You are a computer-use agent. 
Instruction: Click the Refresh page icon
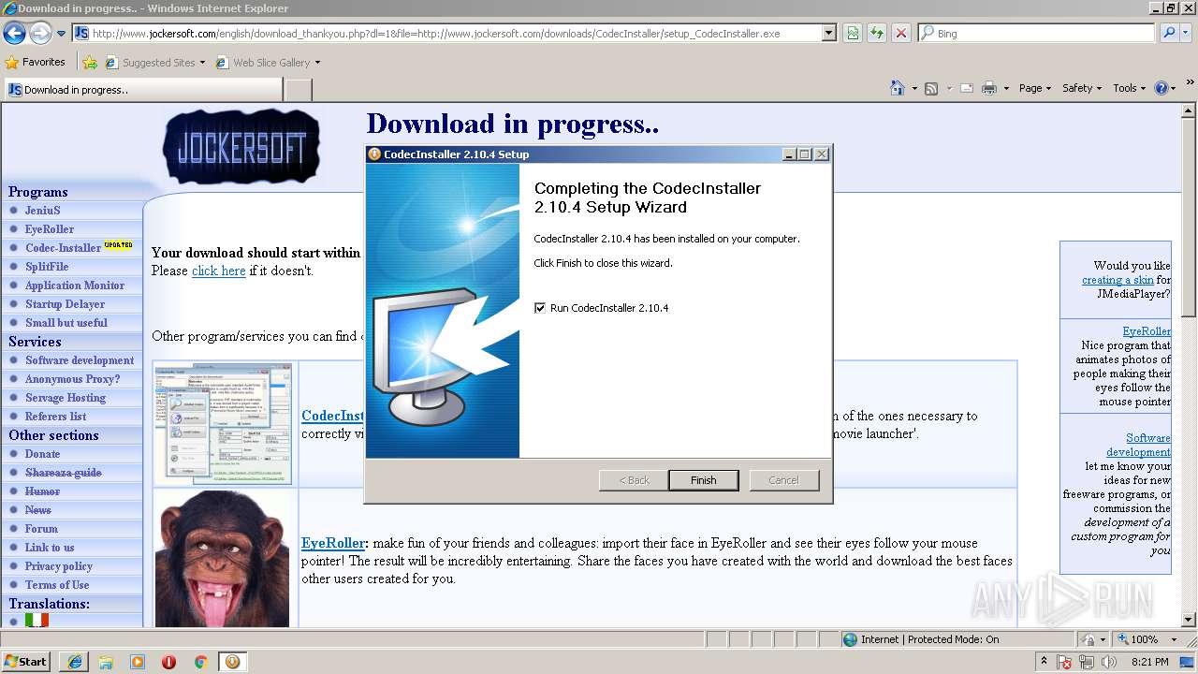pos(877,33)
